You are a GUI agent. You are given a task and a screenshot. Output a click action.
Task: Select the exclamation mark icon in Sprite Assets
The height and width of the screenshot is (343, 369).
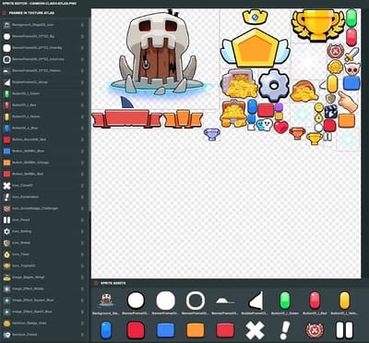click(x=285, y=331)
